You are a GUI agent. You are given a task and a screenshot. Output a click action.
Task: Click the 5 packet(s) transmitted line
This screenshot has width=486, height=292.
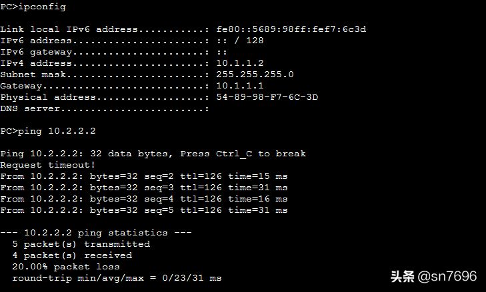[x=81, y=244]
